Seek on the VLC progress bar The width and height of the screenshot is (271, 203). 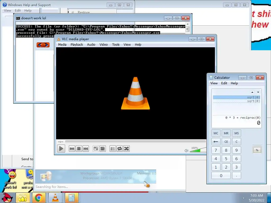pos(135,142)
